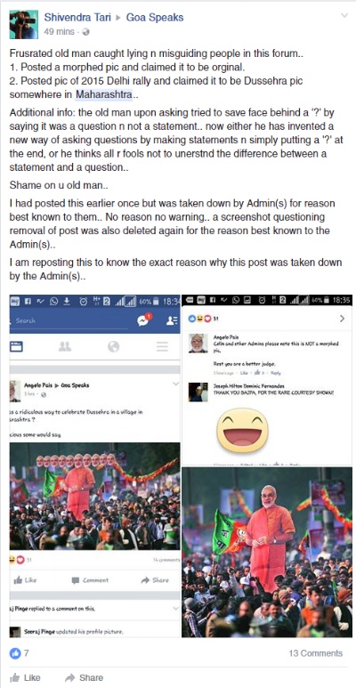356x688 pixels.
Task: Open the 13 Comments link
Action: coord(315,653)
